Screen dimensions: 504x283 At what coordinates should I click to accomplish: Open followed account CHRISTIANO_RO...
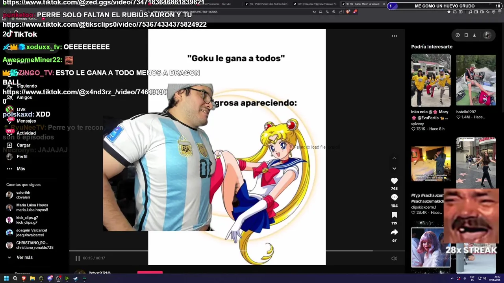click(x=30, y=245)
